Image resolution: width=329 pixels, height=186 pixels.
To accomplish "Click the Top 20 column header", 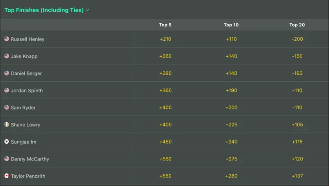I will coord(297,25).
